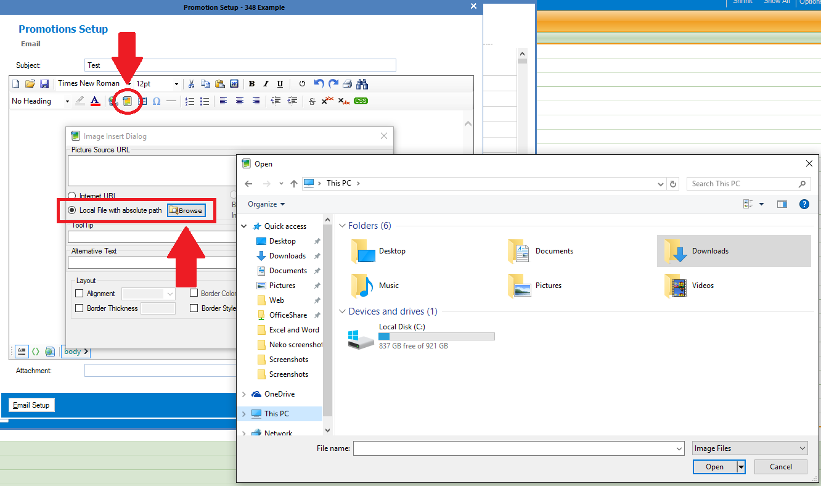Viewport: 821px width, 486px height.
Task: Insert a special character with Omega icon
Action: tap(157, 101)
